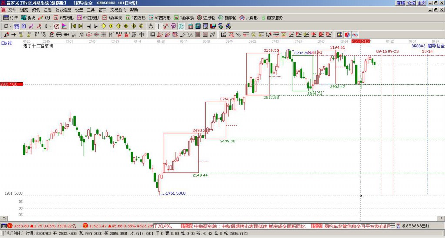
Task: Click the 板块 sector button
Action: point(28,18)
